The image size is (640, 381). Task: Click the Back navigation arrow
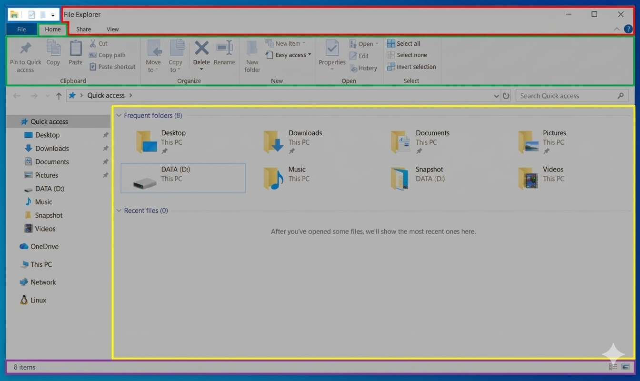point(17,96)
